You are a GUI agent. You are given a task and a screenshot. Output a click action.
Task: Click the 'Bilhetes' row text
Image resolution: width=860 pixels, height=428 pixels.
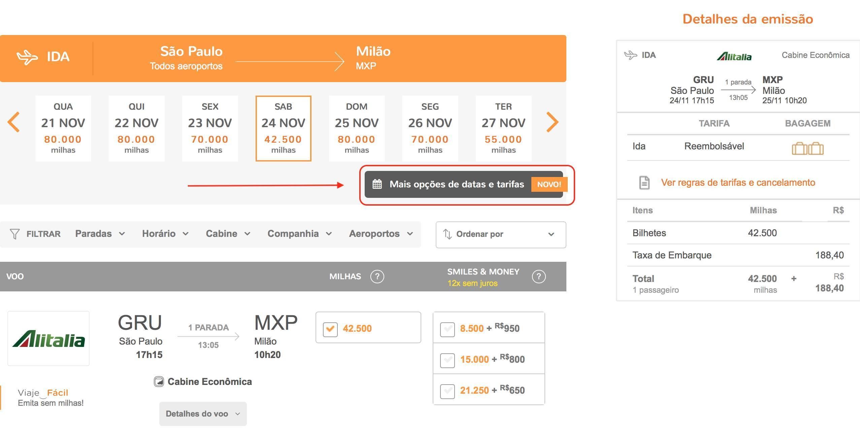(649, 233)
